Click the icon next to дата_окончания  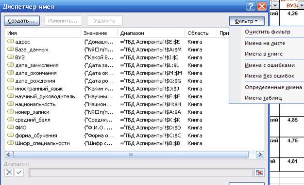tap(10, 73)
